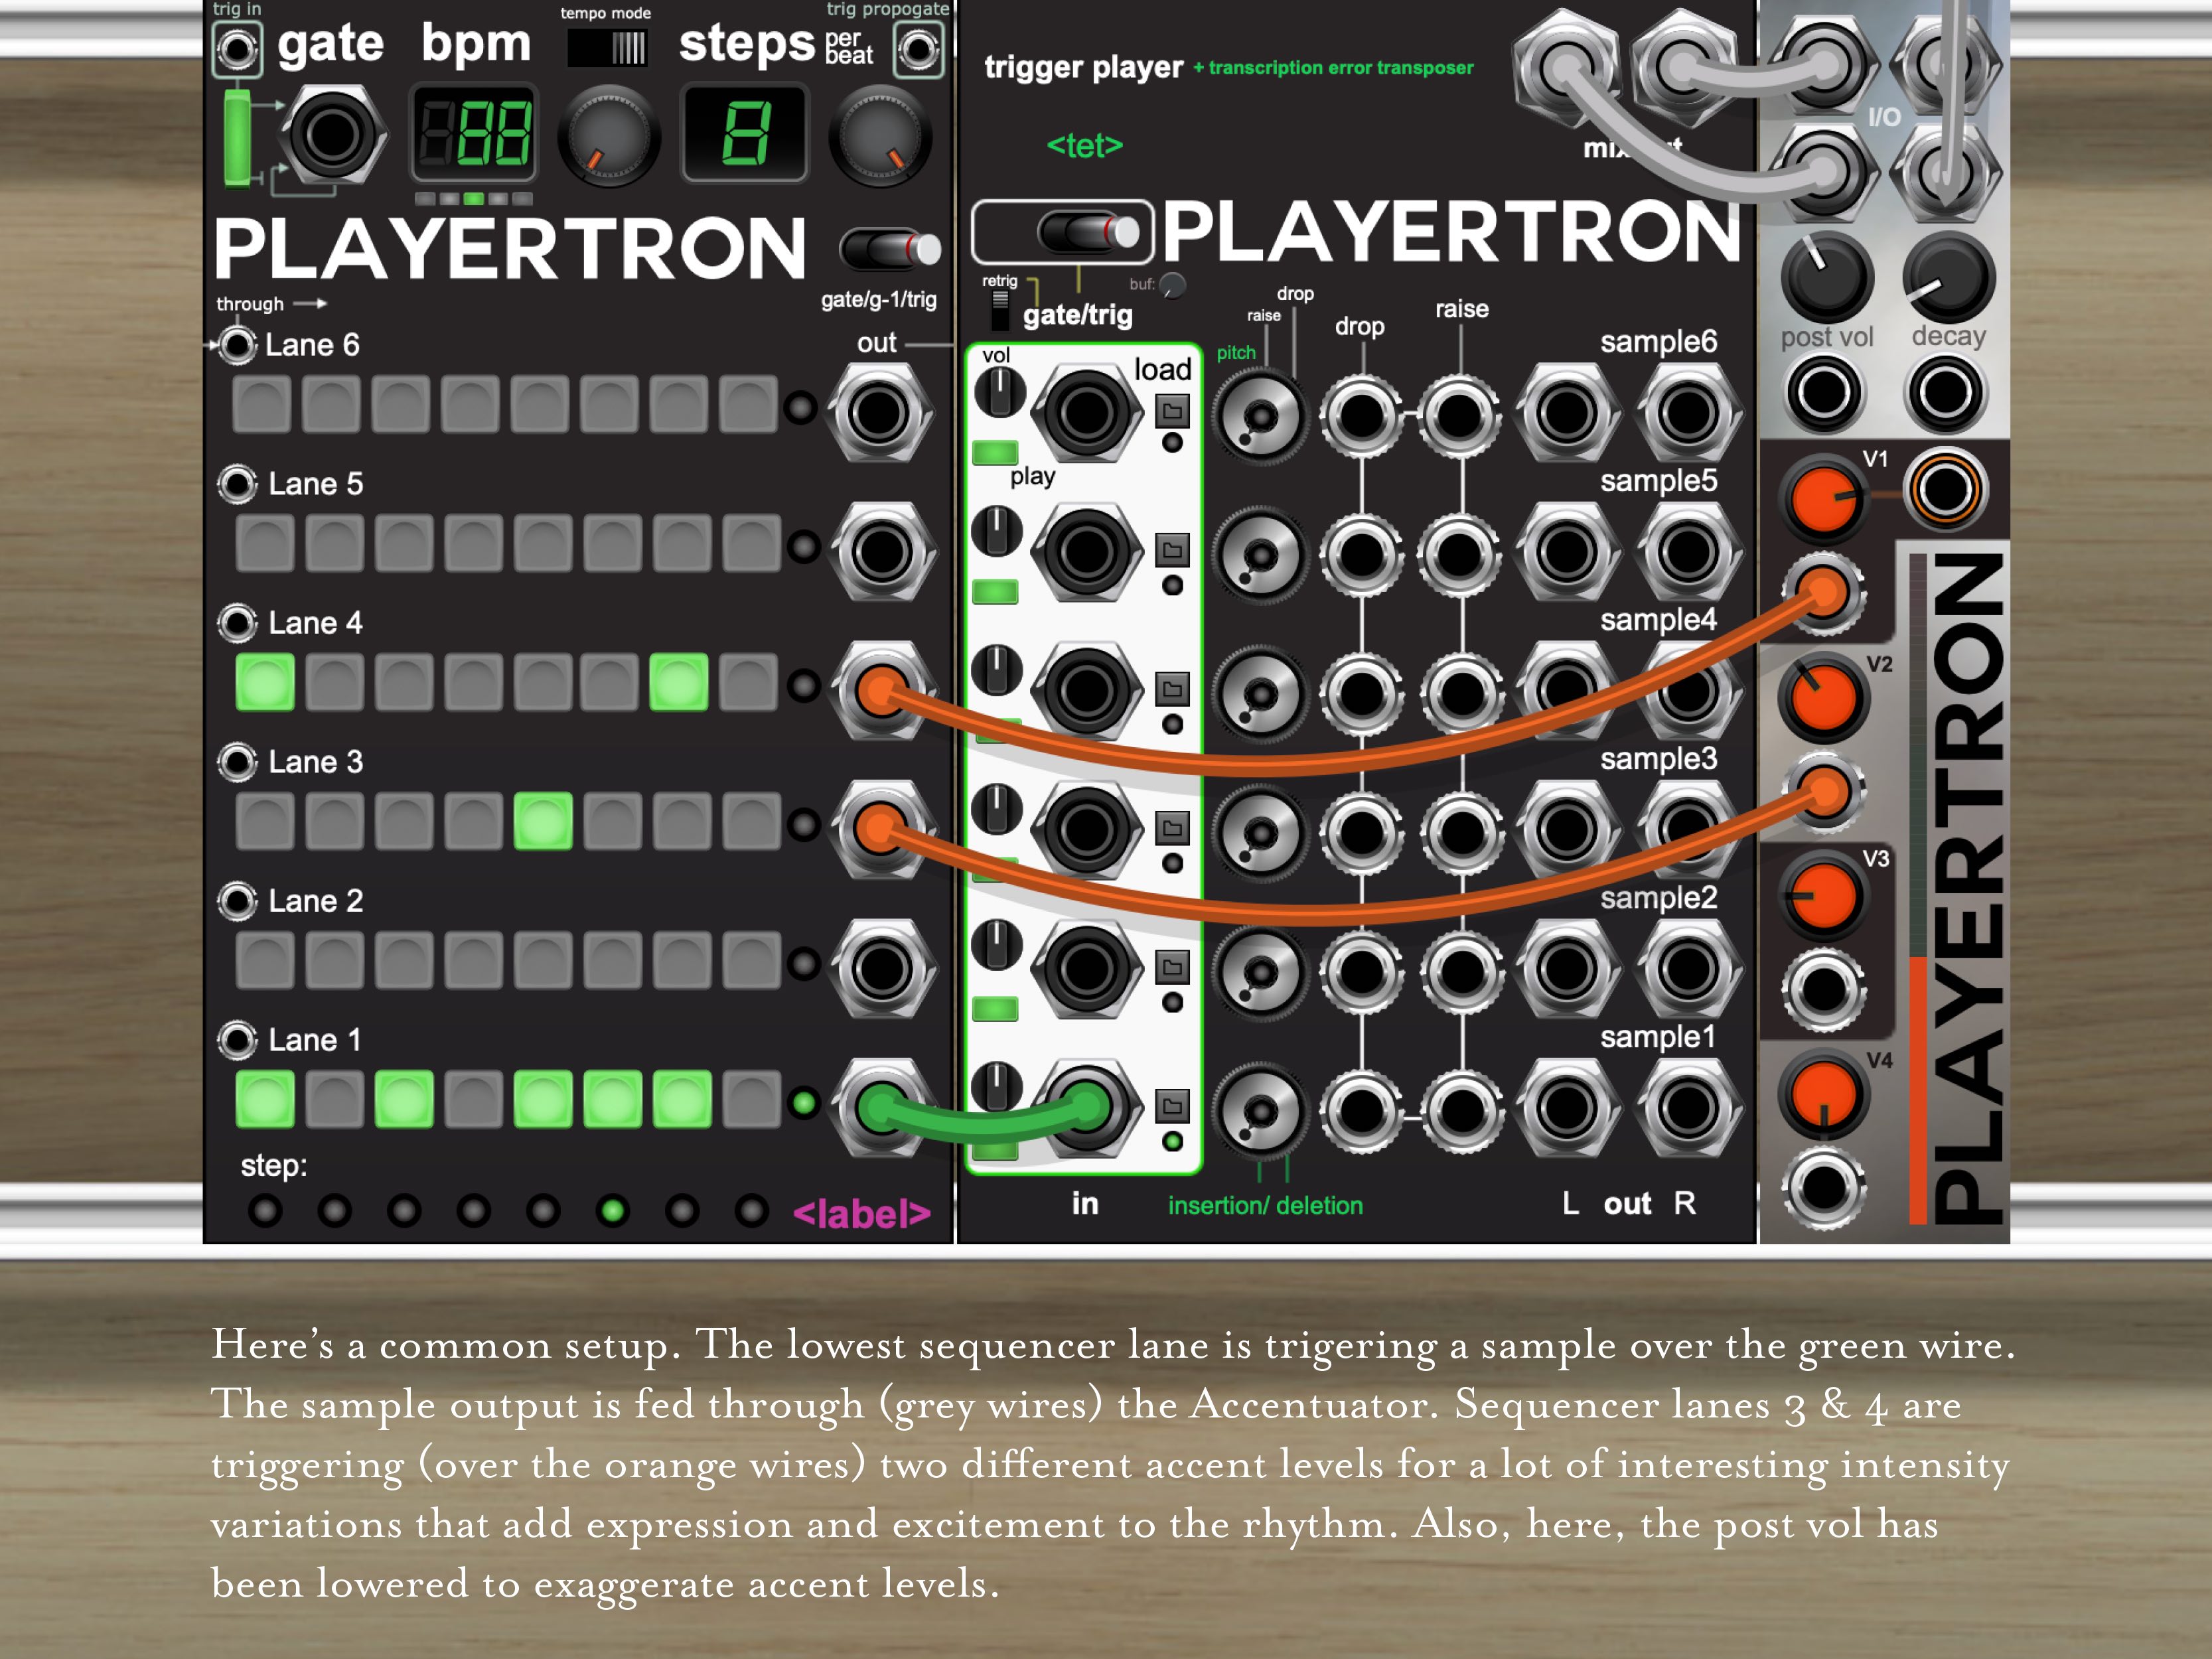This screenshot has height=1659, width=2212.
Task: Click the sample1 pitch knob
Action: 1260,1110
